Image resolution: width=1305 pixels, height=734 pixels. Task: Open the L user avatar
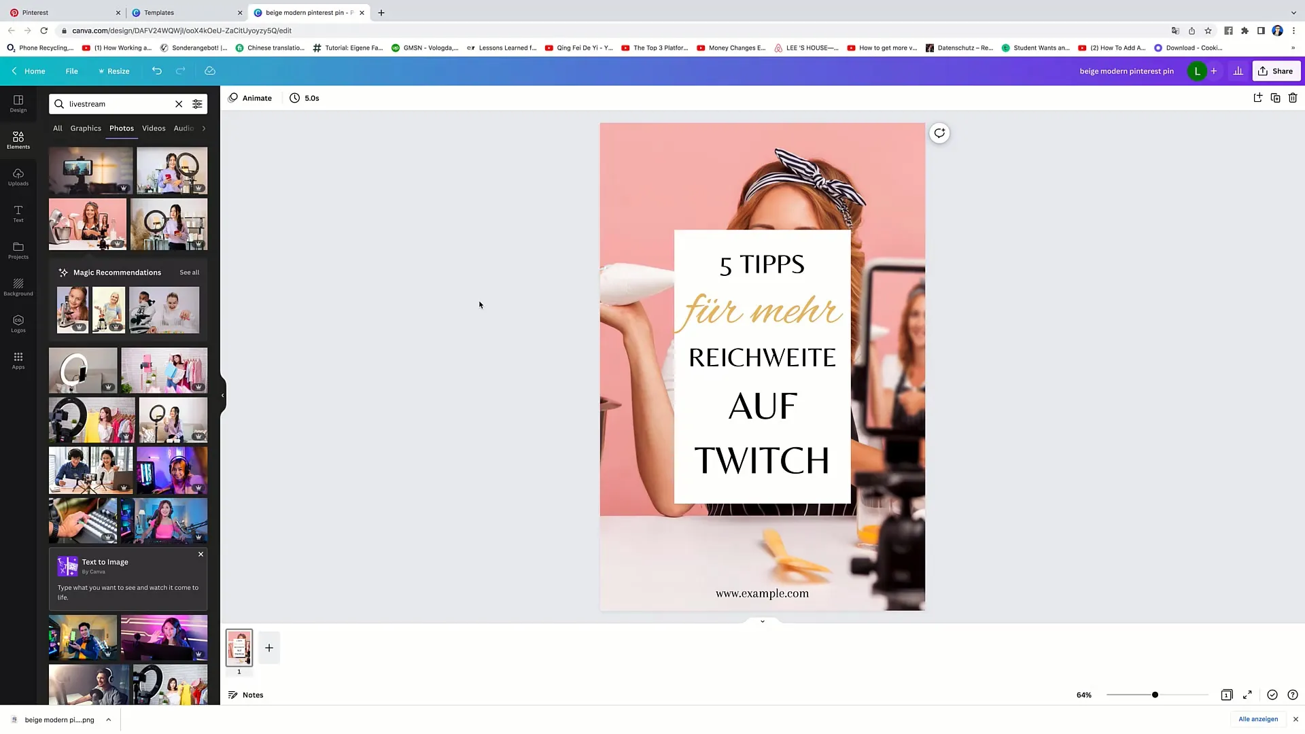pos(1197,71)
